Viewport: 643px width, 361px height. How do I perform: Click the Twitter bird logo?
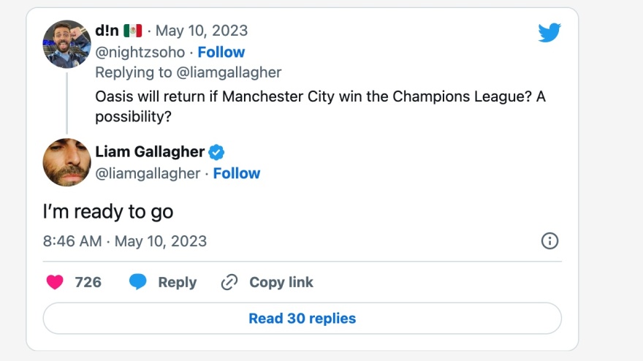(549, 32)
